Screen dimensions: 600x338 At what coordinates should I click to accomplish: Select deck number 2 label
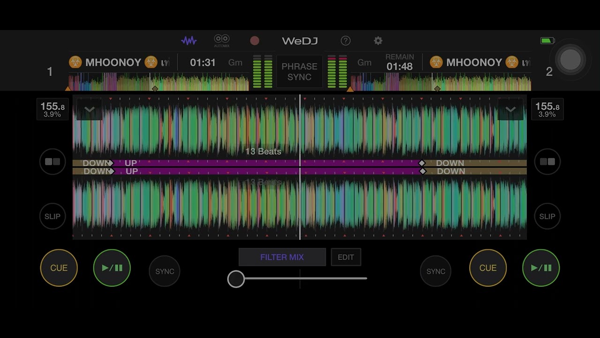[549, 72]
